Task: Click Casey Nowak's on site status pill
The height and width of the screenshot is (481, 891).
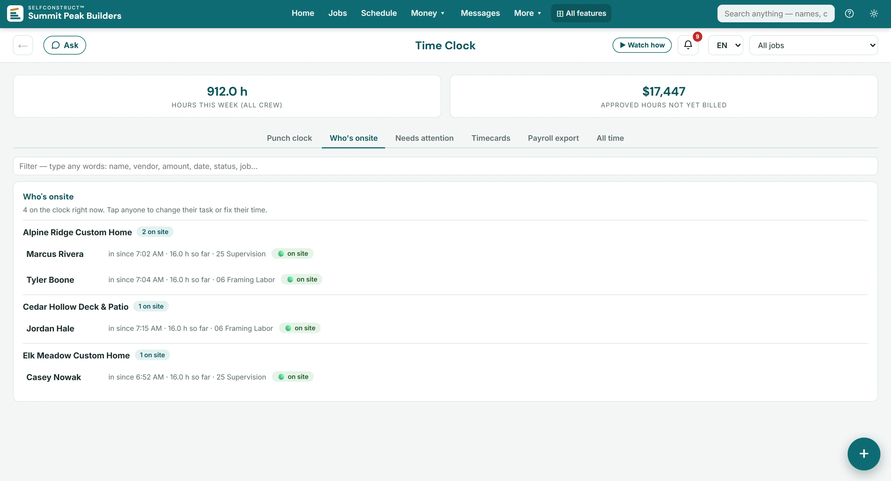Action: click(x=293, y=377)
